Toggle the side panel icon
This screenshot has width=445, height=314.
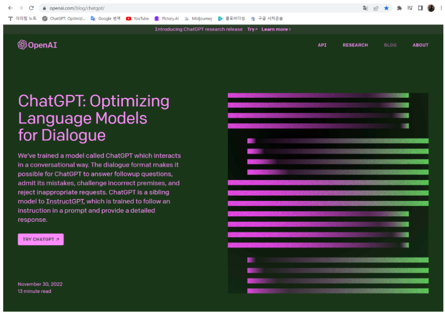pos(420,8)
